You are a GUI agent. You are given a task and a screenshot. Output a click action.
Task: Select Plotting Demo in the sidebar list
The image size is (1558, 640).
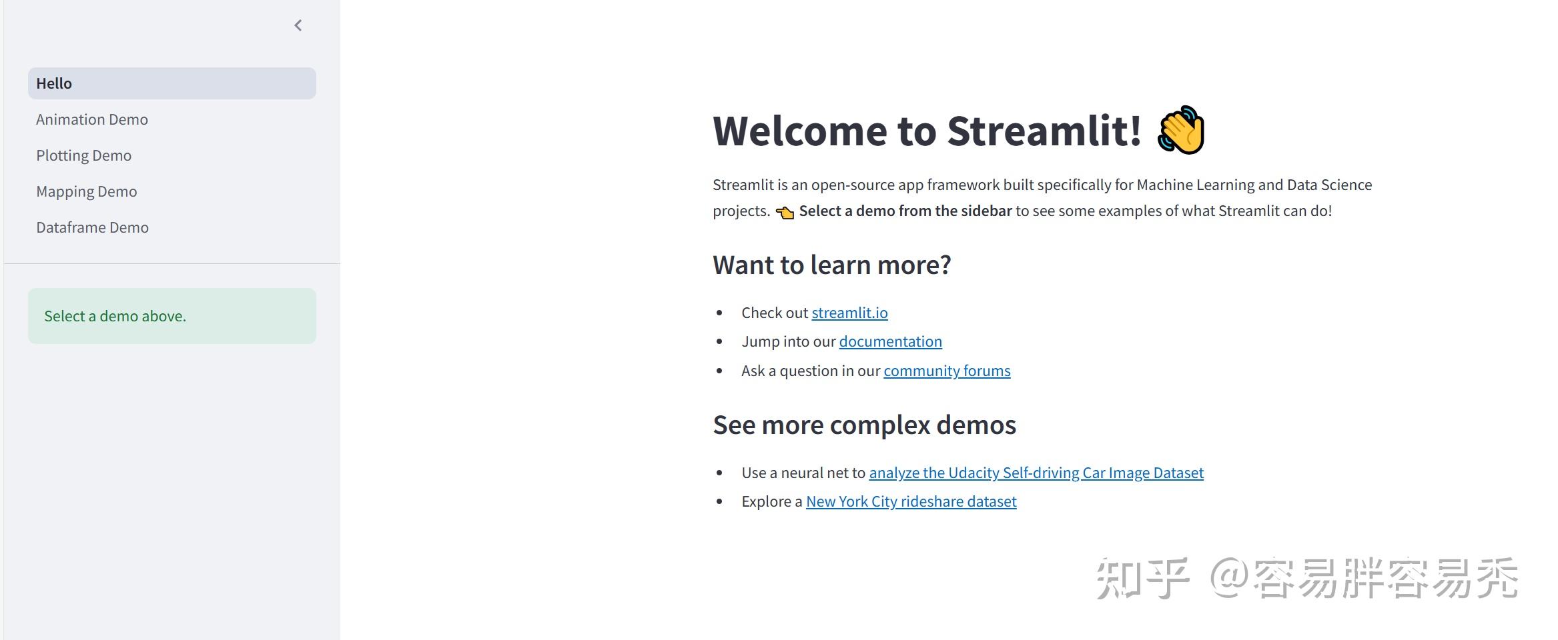(x=83, y=155)
